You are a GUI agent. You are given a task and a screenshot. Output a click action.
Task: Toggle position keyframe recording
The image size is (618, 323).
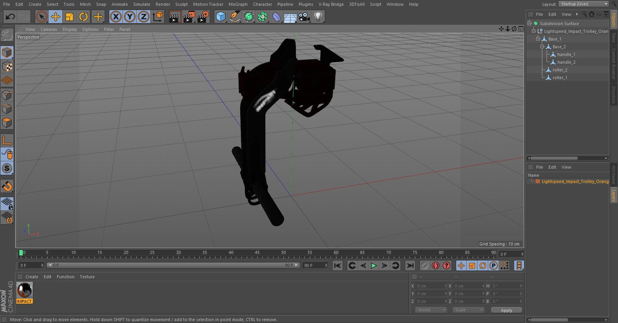pyautogui.click(x=461, y=266)
